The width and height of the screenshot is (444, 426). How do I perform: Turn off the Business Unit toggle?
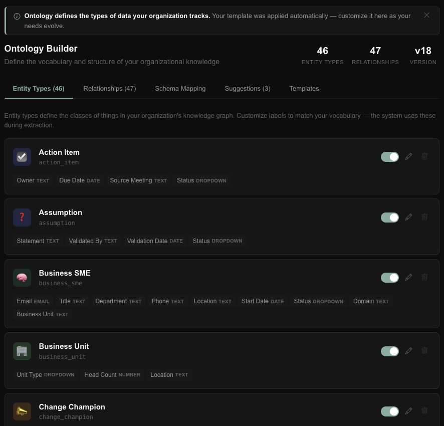390,351
